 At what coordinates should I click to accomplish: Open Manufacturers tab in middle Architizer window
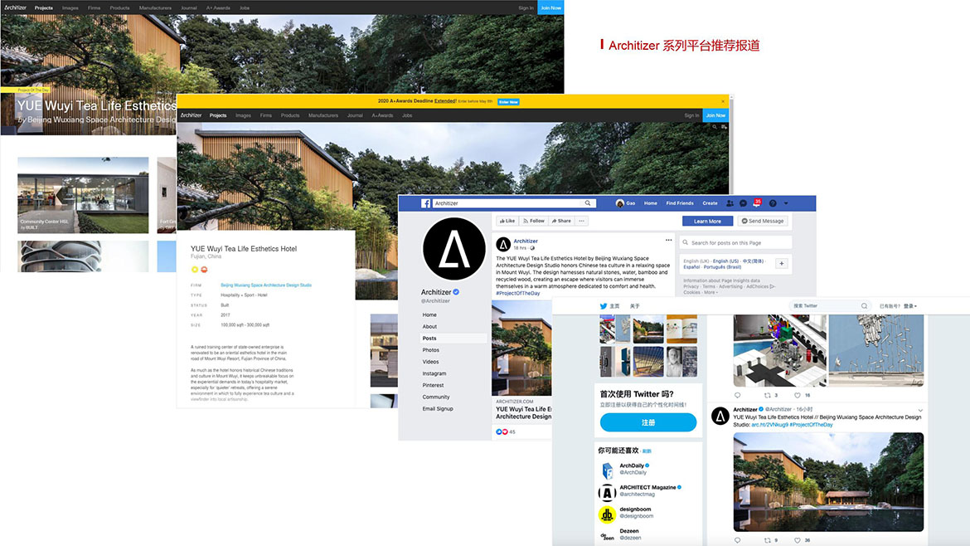tap(323, 115)
